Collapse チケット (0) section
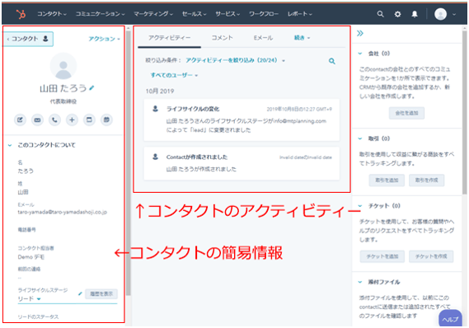Viewport: 469px width, 328px height. (x=360, y=206)
